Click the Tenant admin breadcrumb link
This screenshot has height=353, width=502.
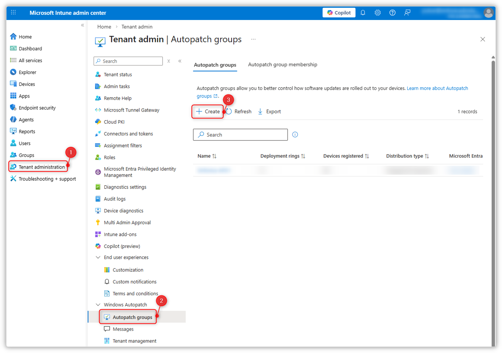pos(137,27)
